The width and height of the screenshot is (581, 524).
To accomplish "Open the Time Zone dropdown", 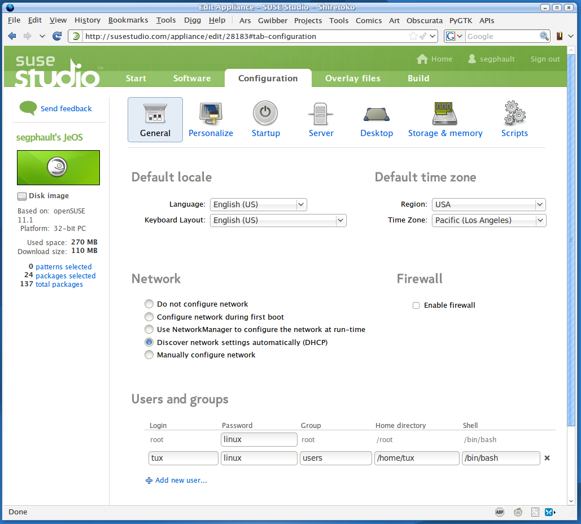I will 489,220.
